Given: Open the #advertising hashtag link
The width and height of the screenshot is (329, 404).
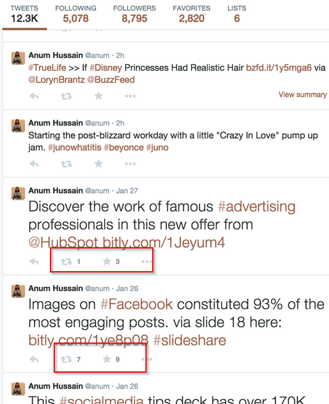Looking at the screenshot, I should (x=257, y=207).
